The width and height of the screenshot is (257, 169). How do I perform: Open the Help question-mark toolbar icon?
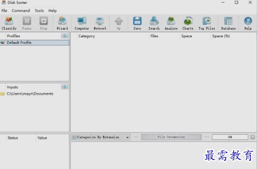pyautogui.click(x=248, y=23)
